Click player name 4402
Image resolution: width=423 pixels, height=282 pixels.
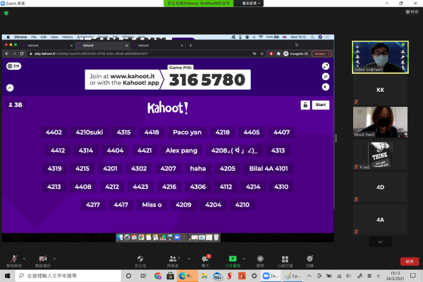pos(54,132)
